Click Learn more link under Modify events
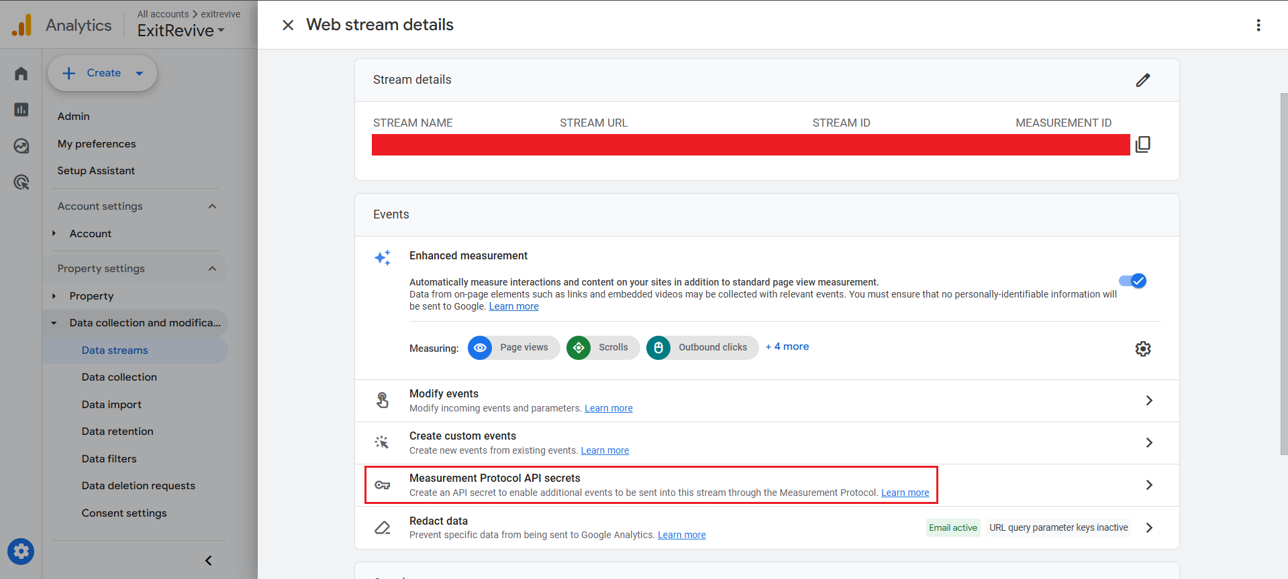The width and height of the screenshot is (1288, 579). tap(608, 409)
